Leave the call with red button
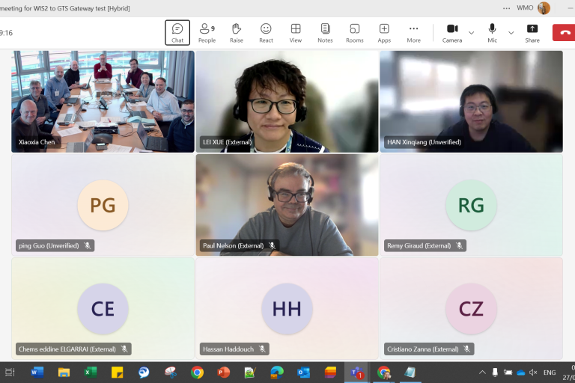This screenshot has width=575, height=383. click(565, 32)
